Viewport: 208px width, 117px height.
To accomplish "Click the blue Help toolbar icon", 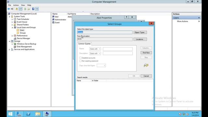I will (x=33, y=9).
